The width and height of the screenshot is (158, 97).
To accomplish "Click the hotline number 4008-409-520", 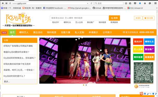I will pos(147,32).
